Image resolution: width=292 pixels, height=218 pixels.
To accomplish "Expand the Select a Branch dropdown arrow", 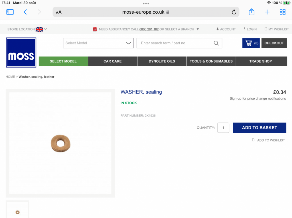I will pos(198,29).
